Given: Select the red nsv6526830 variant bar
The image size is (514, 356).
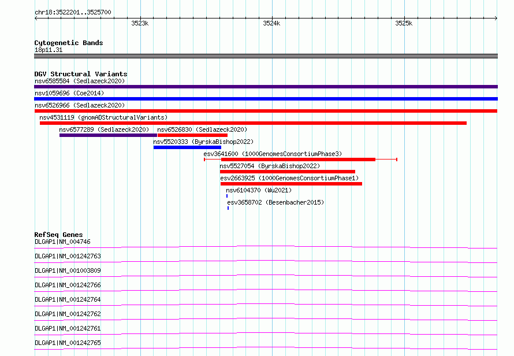Looking at the screenshot, I should pyautogui.click(x=192, y=135).
